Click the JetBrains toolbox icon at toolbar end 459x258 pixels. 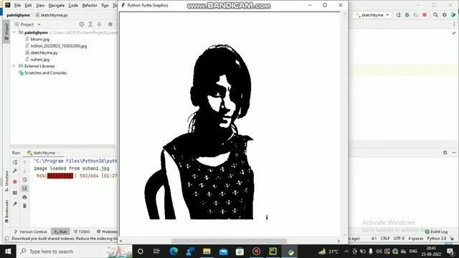[x=453, y=15]
